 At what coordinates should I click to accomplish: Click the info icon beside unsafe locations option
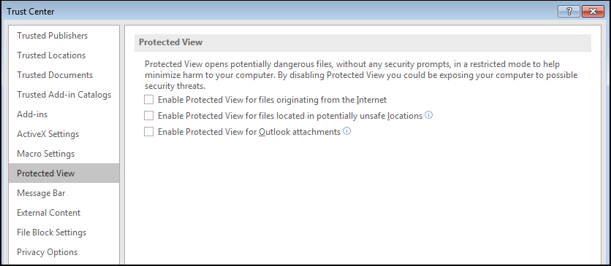[428, 115]
